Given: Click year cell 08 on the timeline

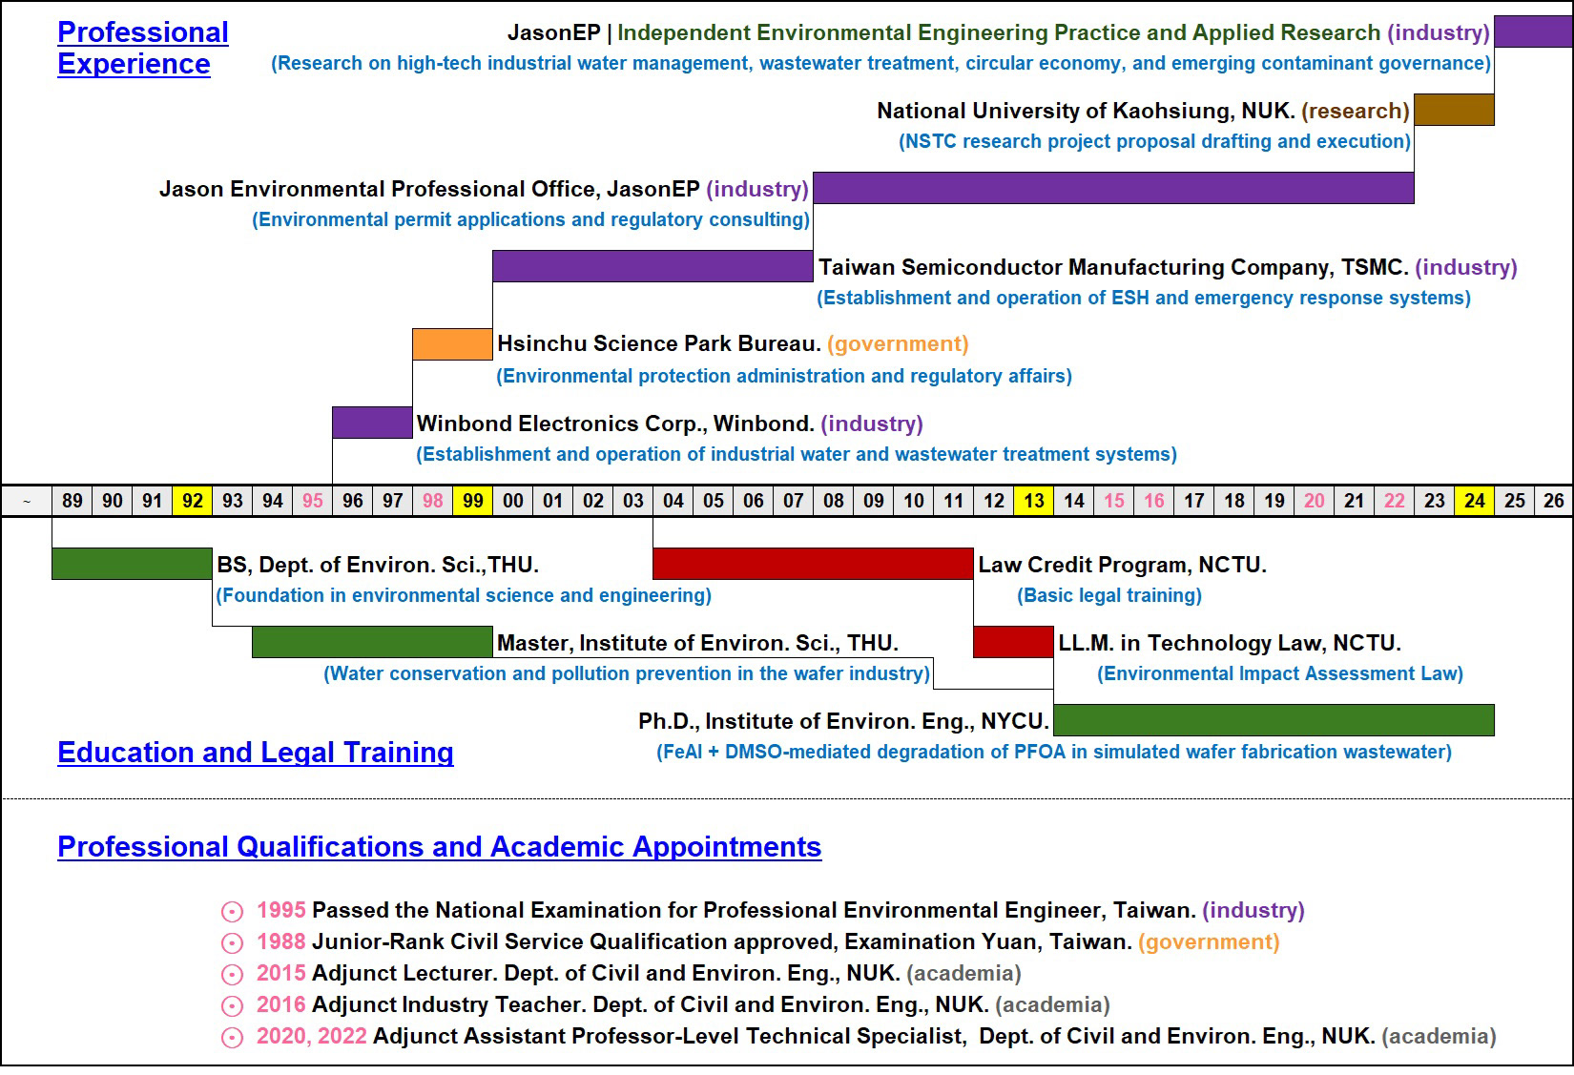Looking at the screenshot, I should coord(834,501).
